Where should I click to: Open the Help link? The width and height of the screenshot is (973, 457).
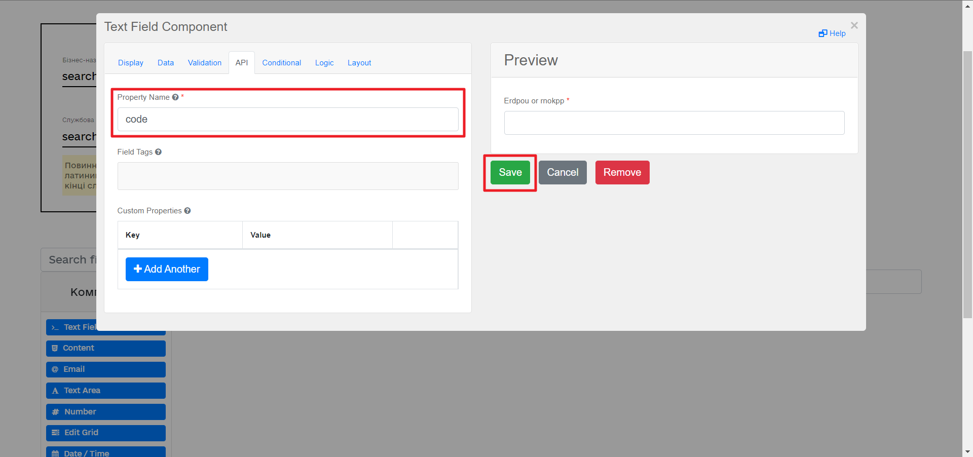832,33
